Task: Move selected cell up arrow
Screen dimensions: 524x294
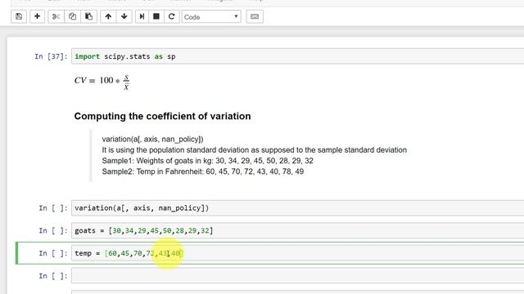Action: click(108, 16)
